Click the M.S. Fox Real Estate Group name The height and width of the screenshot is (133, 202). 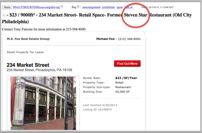(28, 39)
